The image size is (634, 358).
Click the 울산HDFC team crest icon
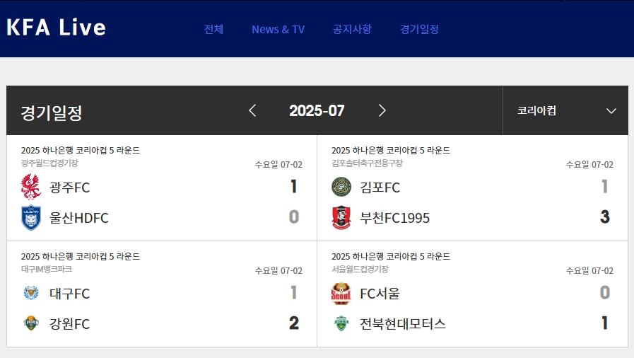click(31, 218)
